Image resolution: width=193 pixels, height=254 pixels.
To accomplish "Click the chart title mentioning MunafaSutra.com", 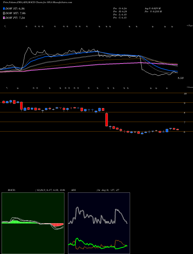I will pos(37,2).
